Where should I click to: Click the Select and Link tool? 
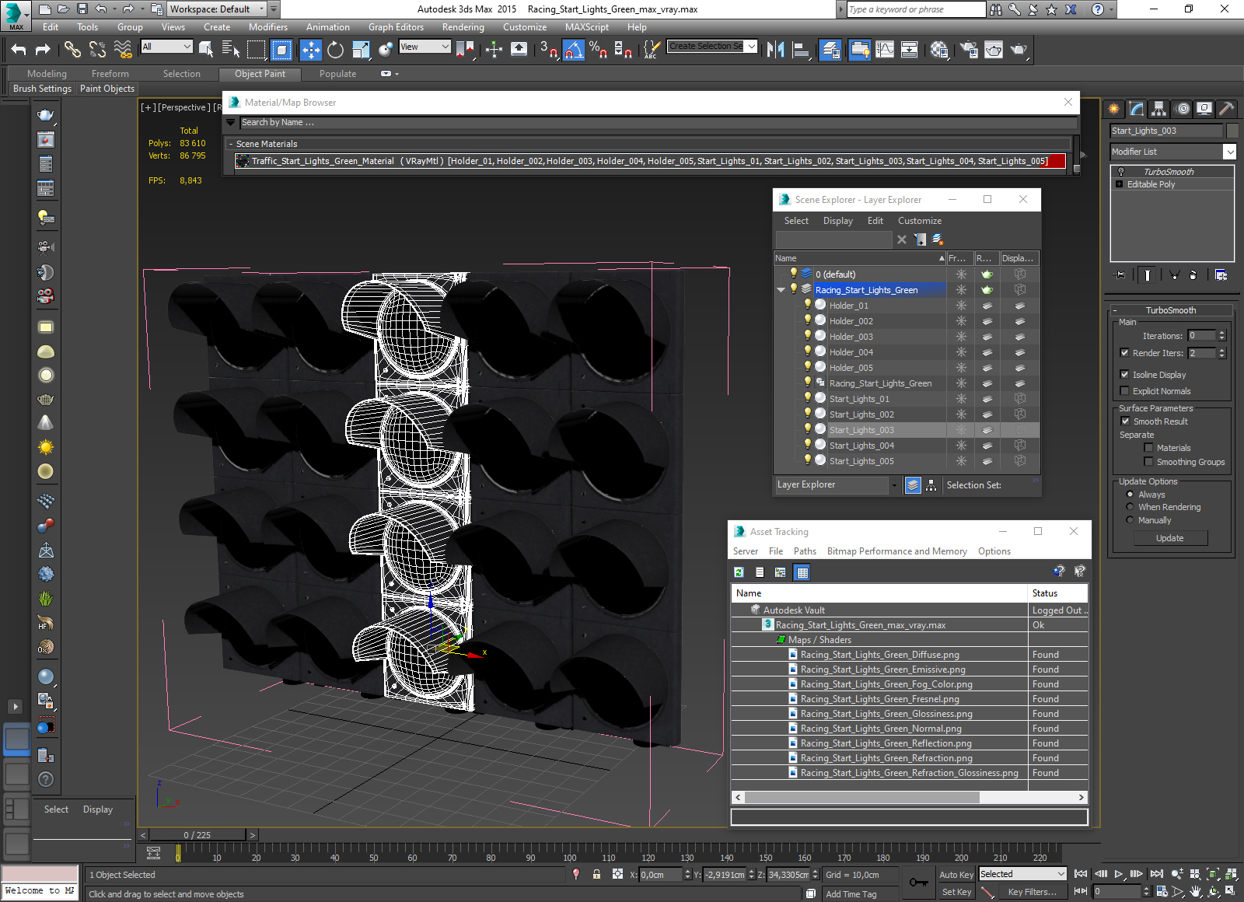(x=72, y=50)
